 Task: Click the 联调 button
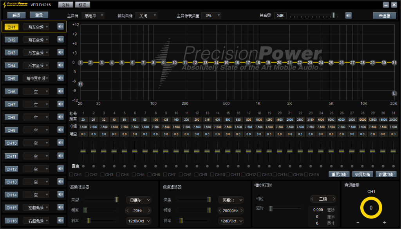click(x=16, y=15)
